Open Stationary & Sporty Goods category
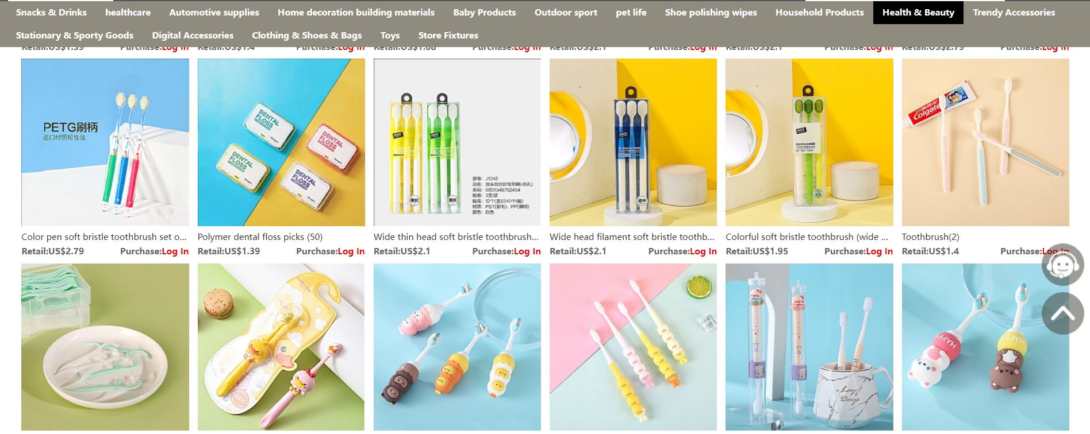This screenshot has width=1090, height=434. pos(75,35)
